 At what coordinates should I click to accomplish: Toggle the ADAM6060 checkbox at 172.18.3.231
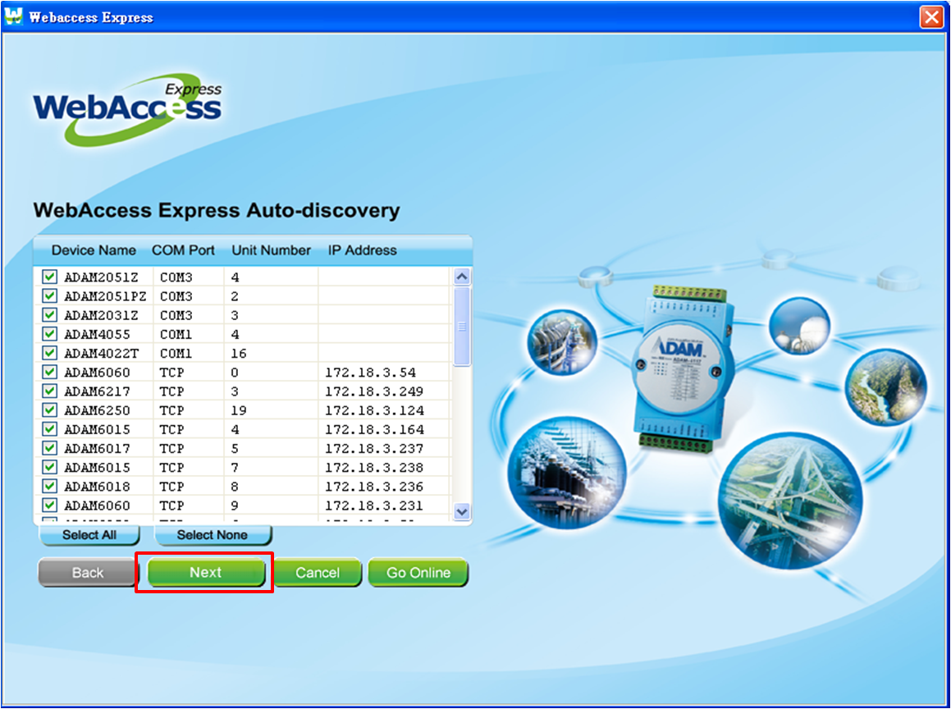pos(49,505)
